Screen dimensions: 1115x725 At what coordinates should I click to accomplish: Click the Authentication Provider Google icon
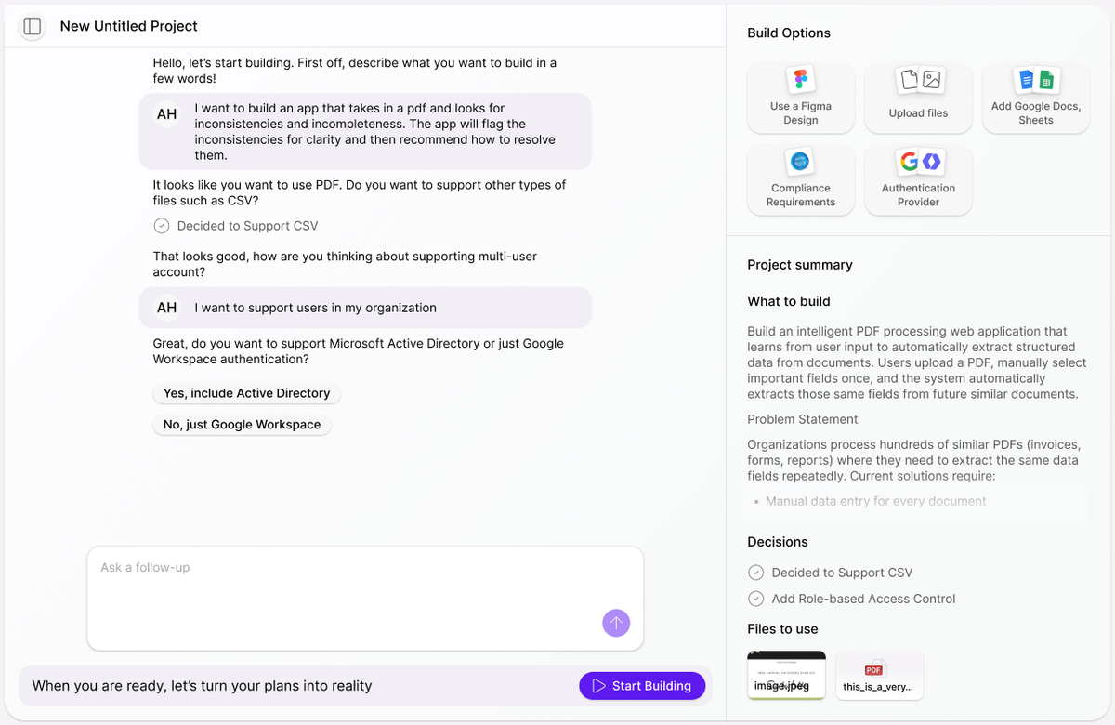click(909, 162)
